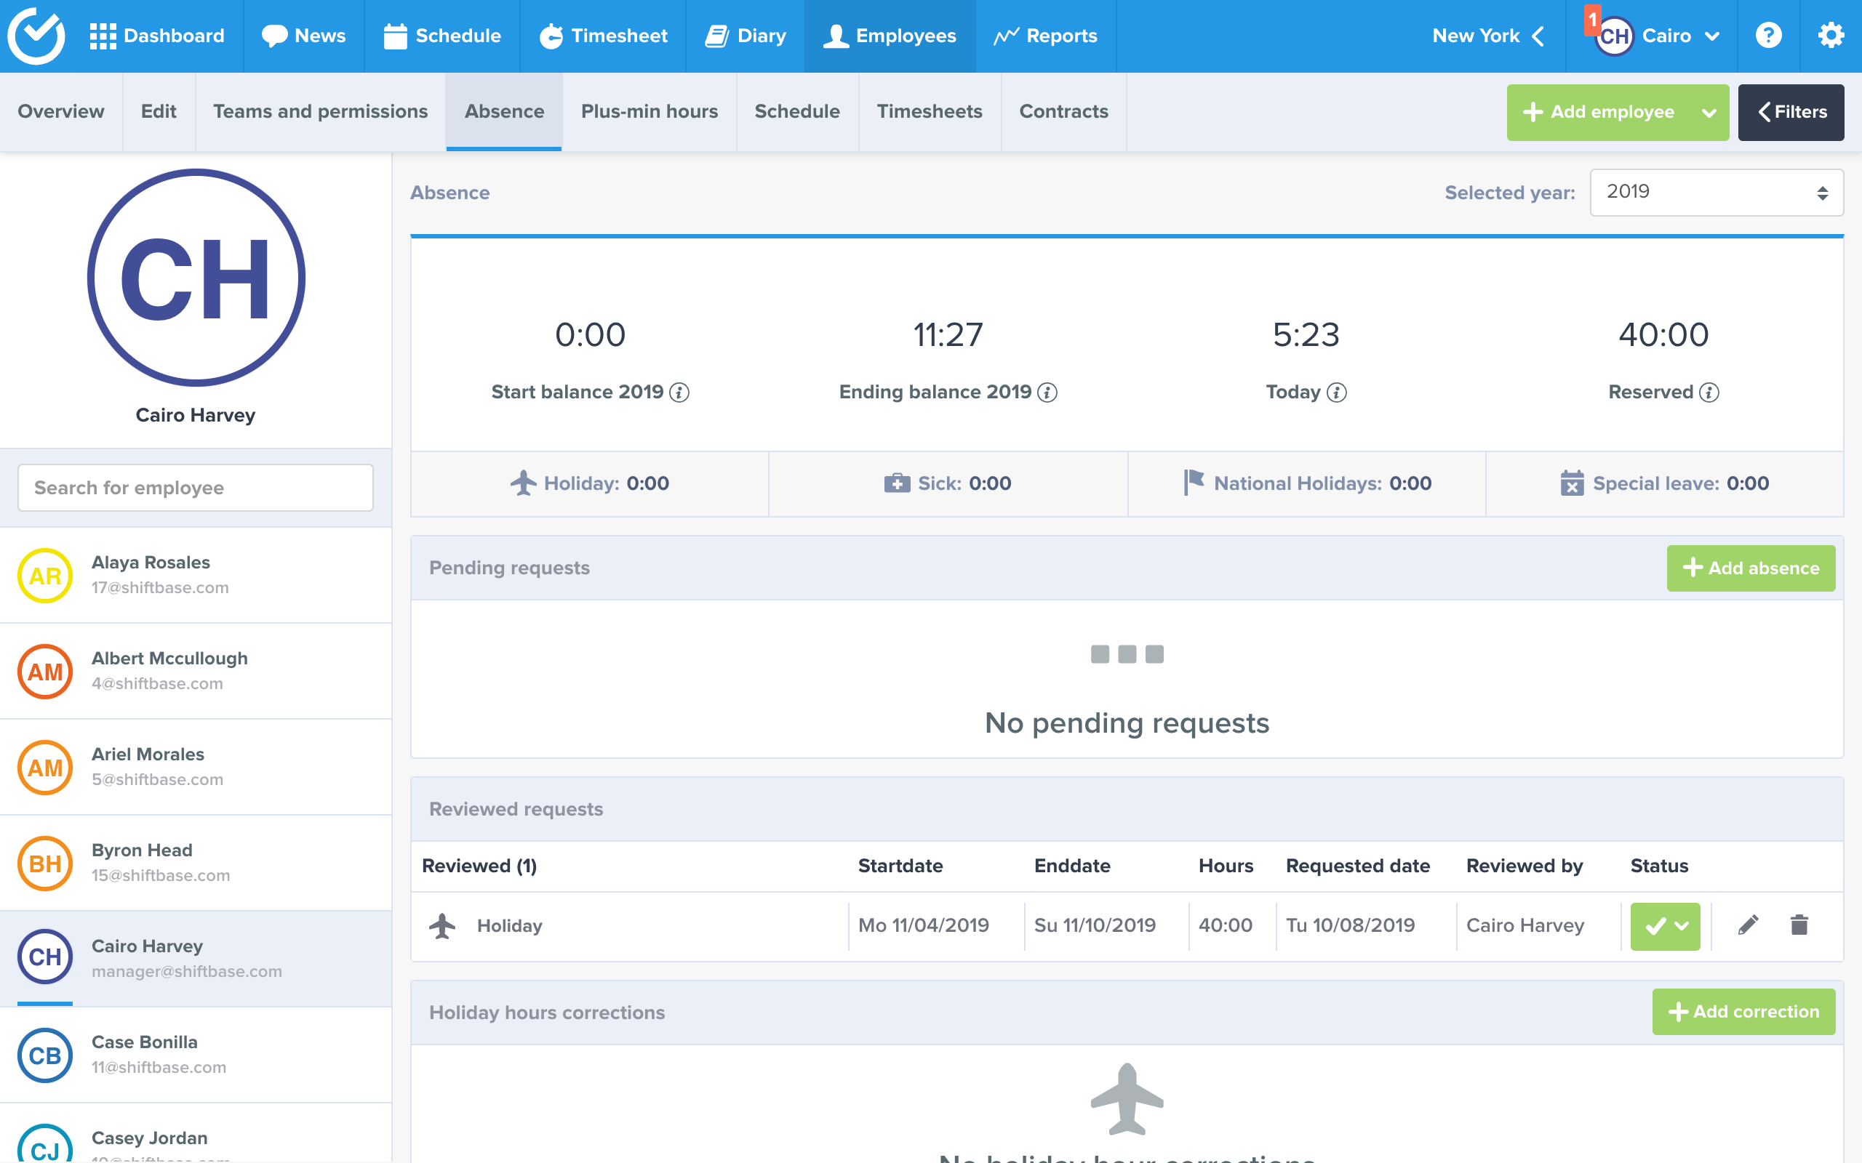Click the Shiftbase checkmark logo
Screen dimensions: 1862x1163
(x=36, y=36)
